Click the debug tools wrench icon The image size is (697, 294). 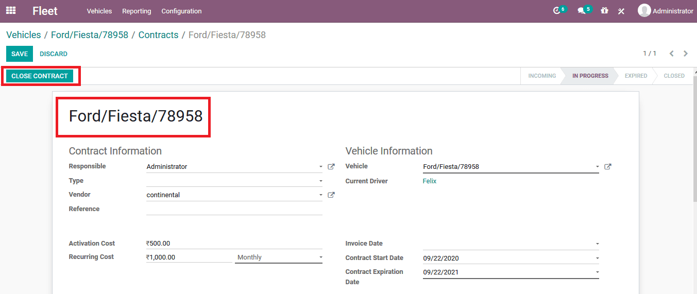click(621, 11)
